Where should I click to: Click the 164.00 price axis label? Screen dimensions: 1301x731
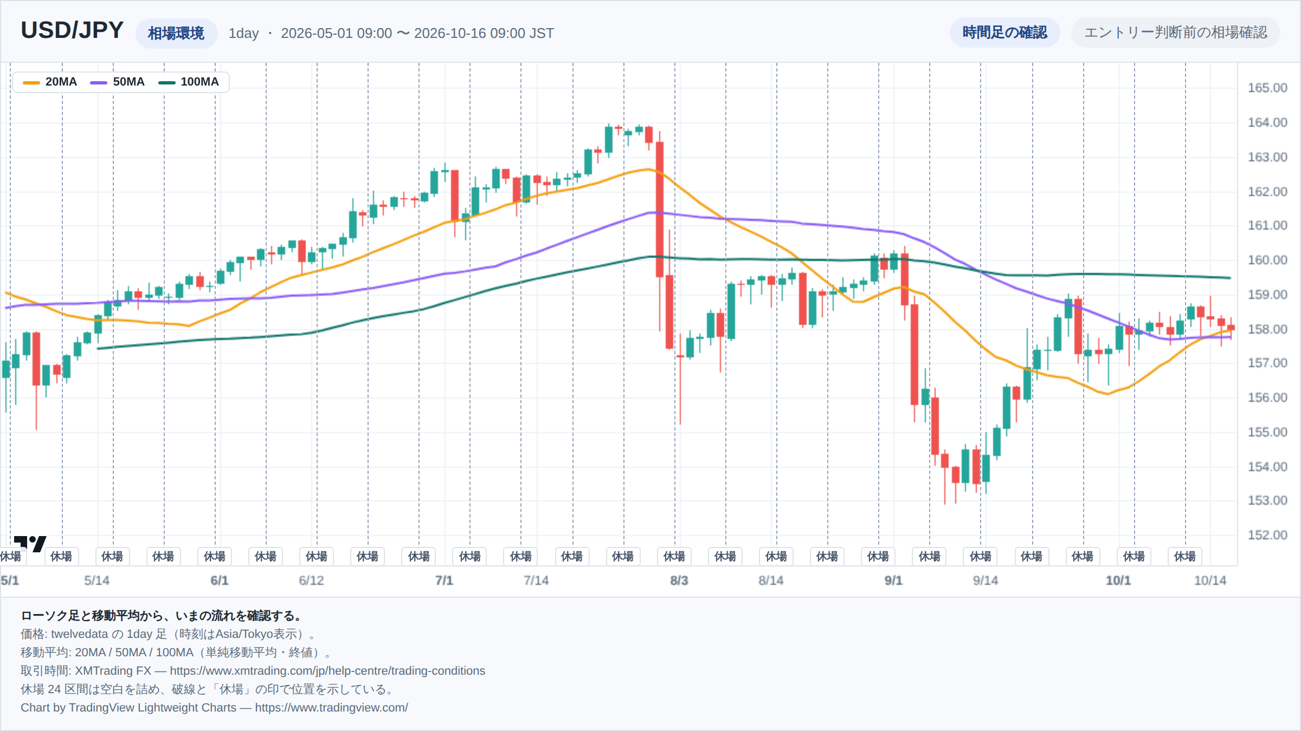click(1267, 122)
